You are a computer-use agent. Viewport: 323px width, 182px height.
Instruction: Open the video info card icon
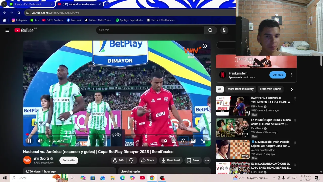(205, 46)
